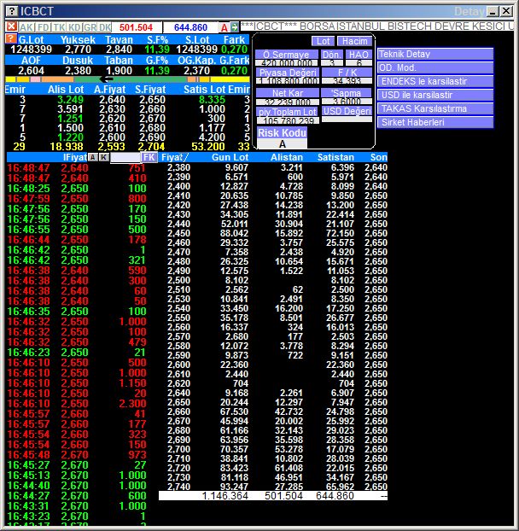Click the Taban value 1,900
Image resolution: width=519 pixels, height=531 pixels.
119,71
